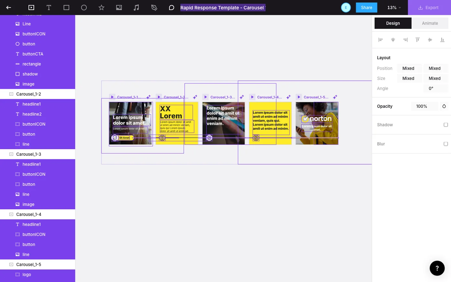Align selection to the left edge
This screenshot has width=451, height=282.
click(x=380, y=40)
